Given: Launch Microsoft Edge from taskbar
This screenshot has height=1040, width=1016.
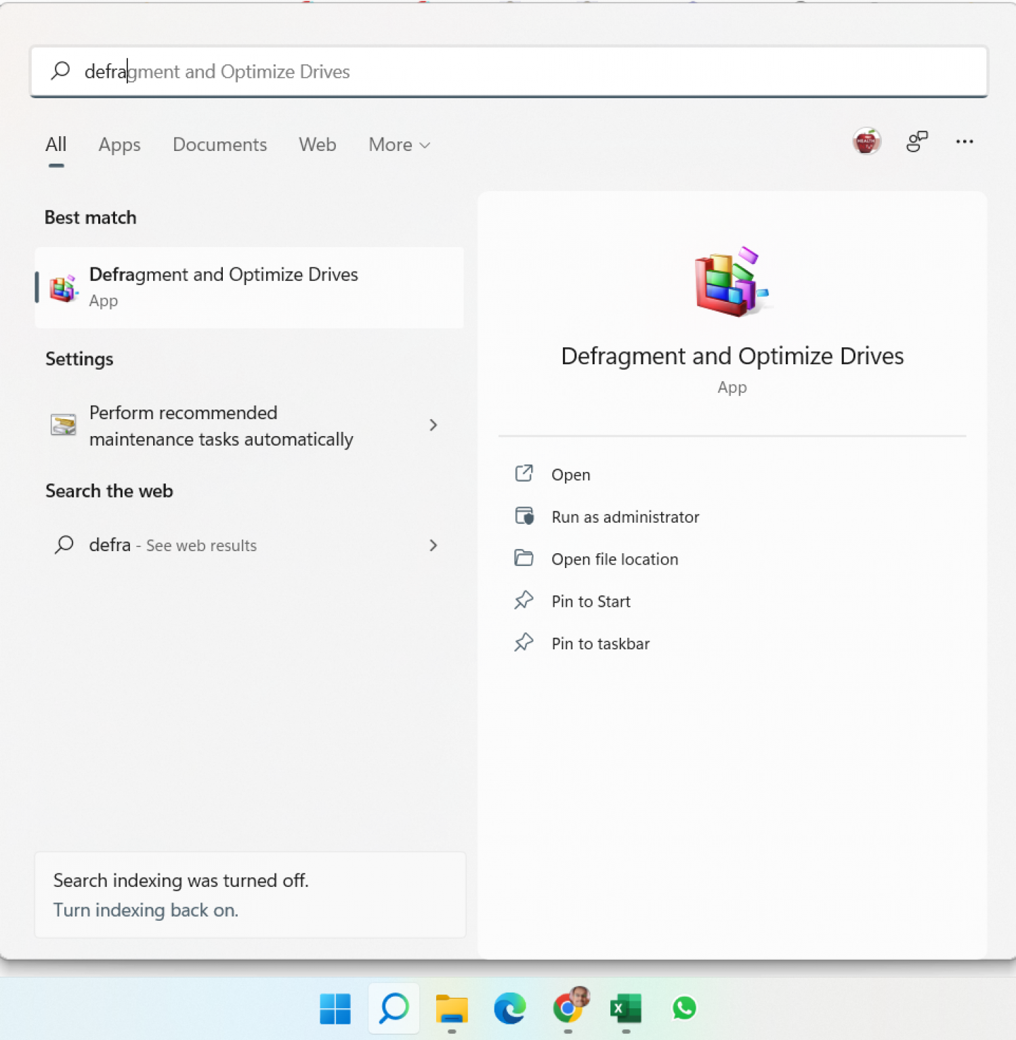Looking at the screenshot, I should coord(509,1009).
